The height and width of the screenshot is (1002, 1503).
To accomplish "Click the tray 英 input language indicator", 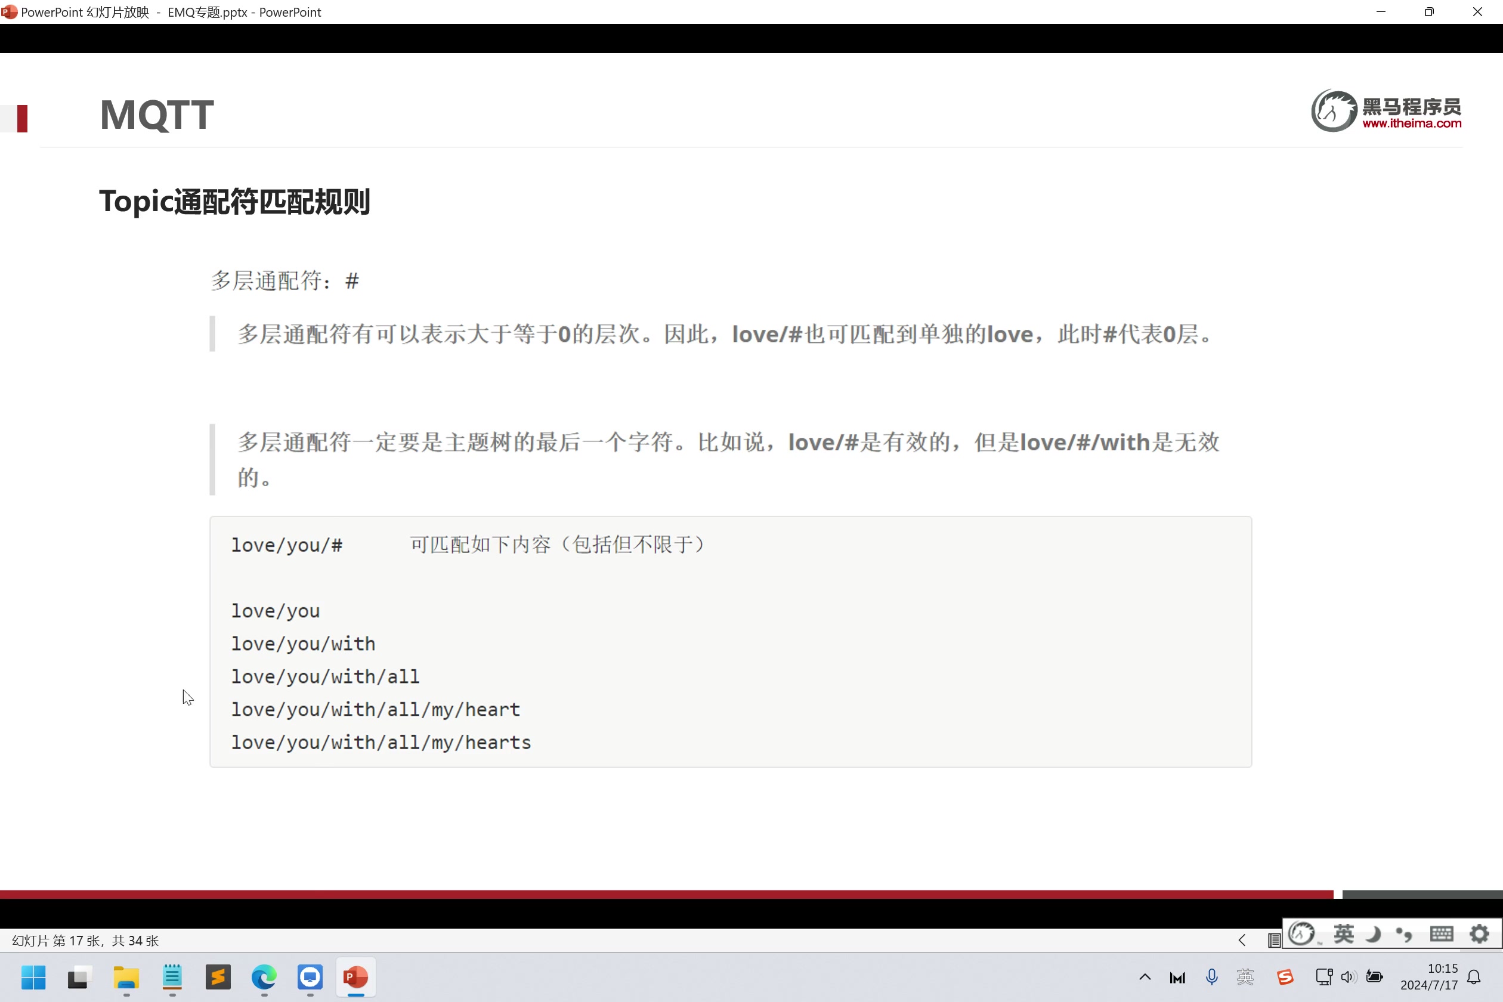I will coord(1245,977).
